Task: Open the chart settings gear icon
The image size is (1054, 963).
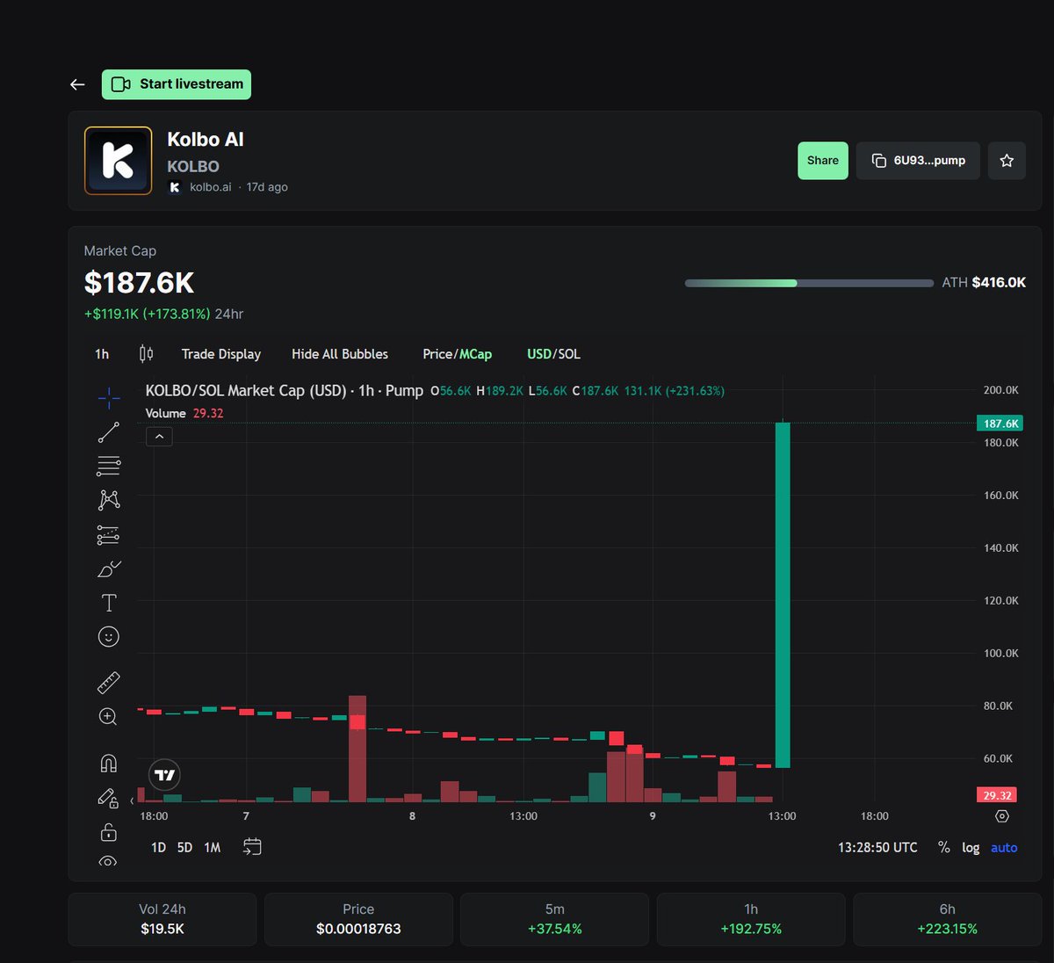Action: click(1001, 816)
